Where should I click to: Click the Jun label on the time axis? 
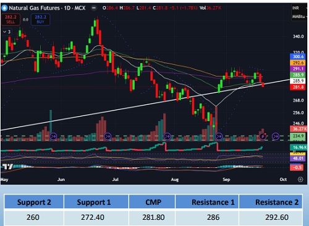coord(61,180)
